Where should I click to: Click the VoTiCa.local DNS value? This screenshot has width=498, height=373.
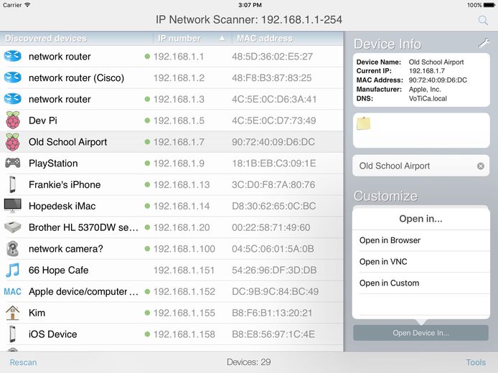428,98
